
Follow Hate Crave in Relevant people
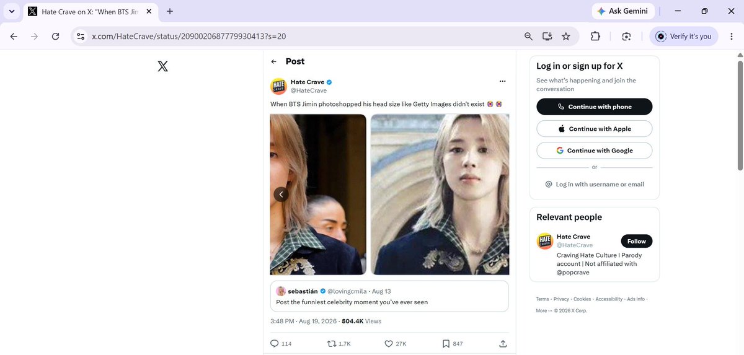point(637,241)
